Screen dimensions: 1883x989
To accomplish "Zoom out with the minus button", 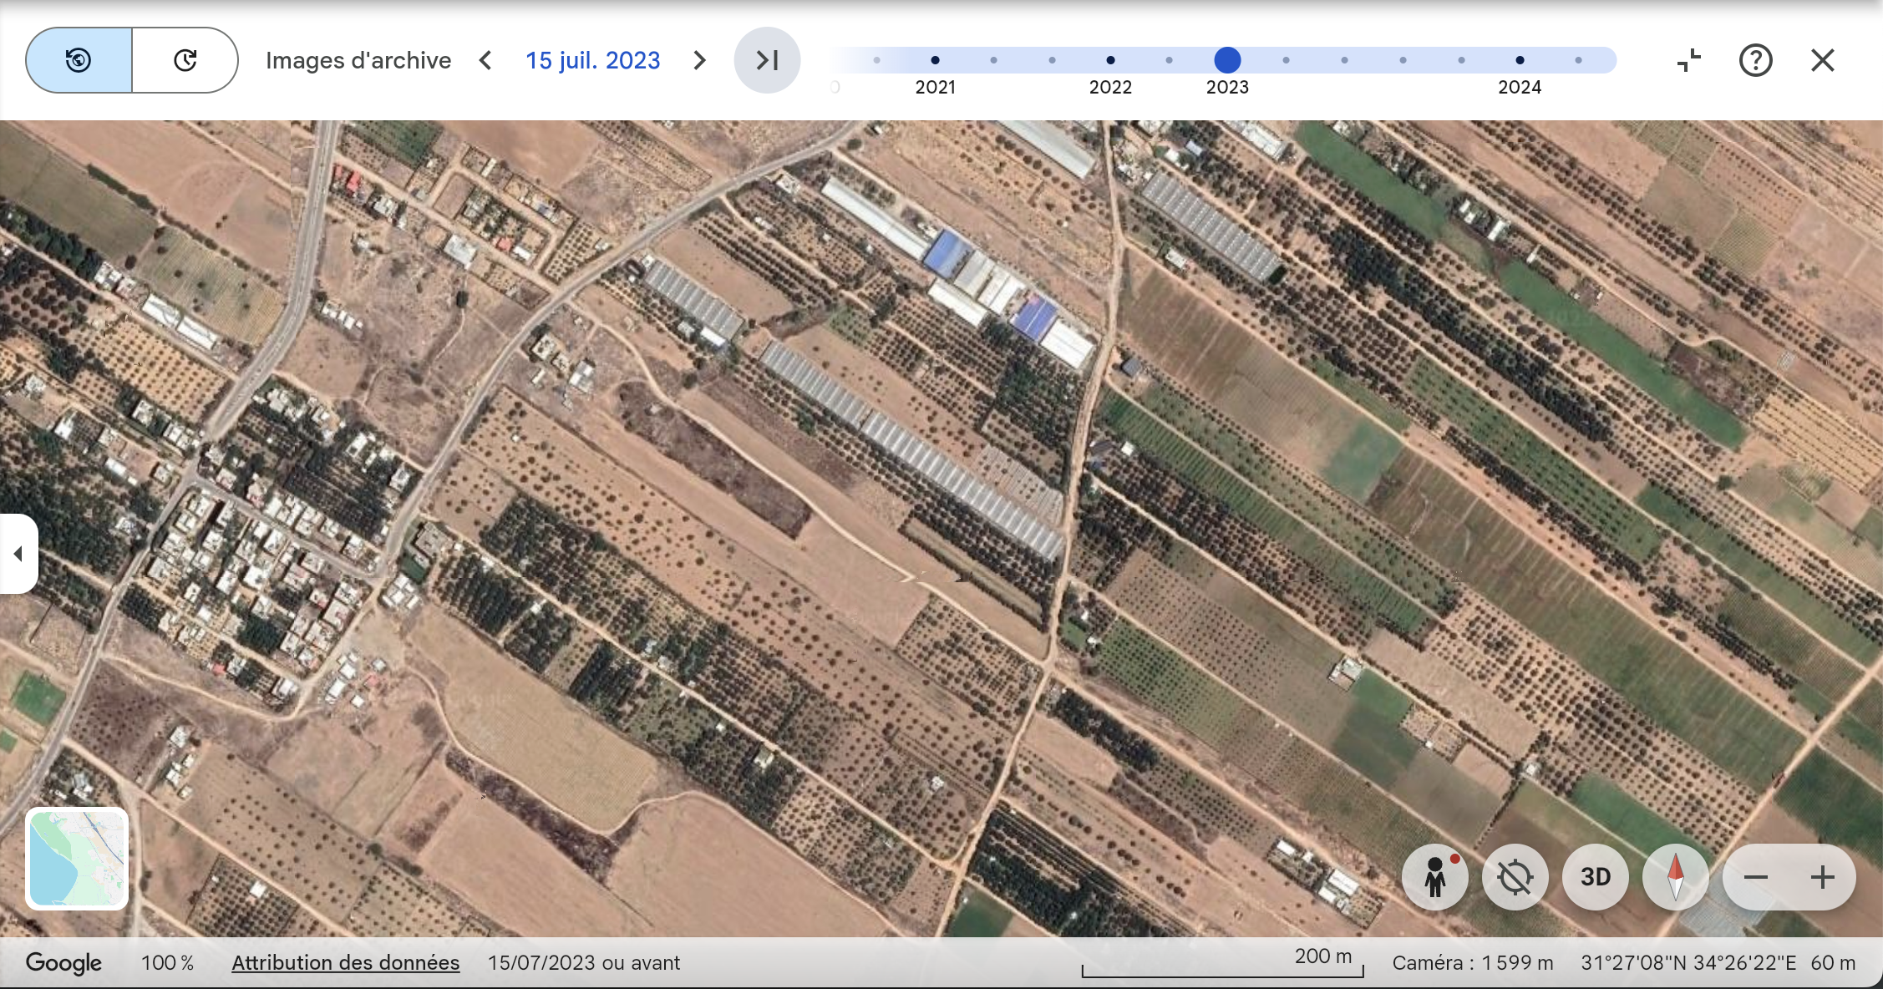I will pos(1756,877).
